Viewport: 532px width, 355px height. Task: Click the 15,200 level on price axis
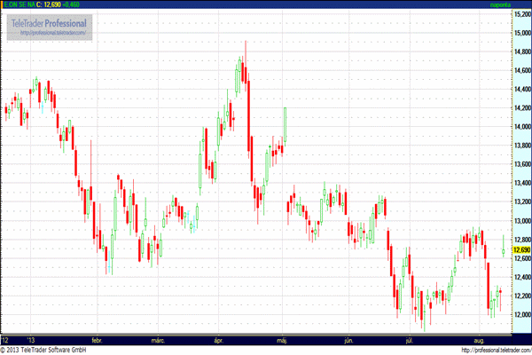(520, 14)
